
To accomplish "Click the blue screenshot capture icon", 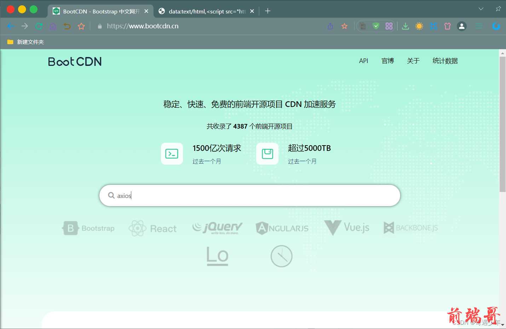I will [433, 26].
